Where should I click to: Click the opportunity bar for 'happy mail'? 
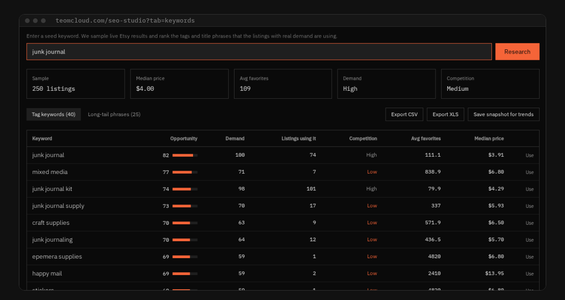pos(185,274)
